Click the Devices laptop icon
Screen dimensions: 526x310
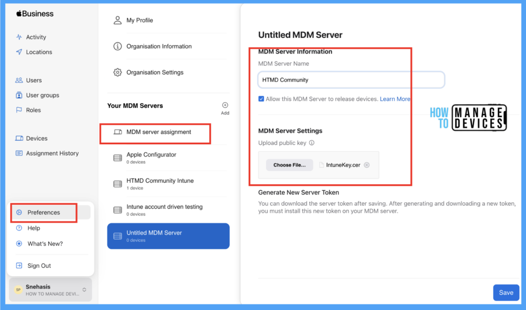pos(19,138)
